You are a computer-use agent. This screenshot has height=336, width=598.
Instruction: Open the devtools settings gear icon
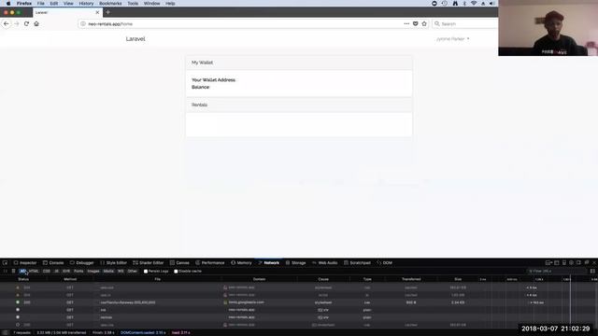[571, 262]
